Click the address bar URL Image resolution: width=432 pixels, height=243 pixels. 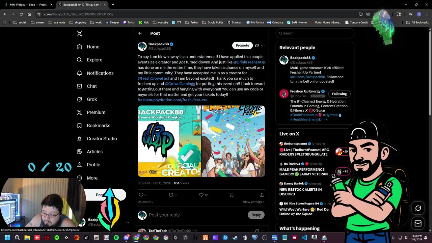pos(78,14)
